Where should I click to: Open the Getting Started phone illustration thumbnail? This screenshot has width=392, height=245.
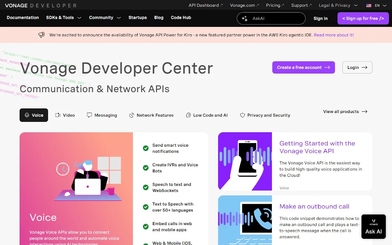tap(245, 161)
